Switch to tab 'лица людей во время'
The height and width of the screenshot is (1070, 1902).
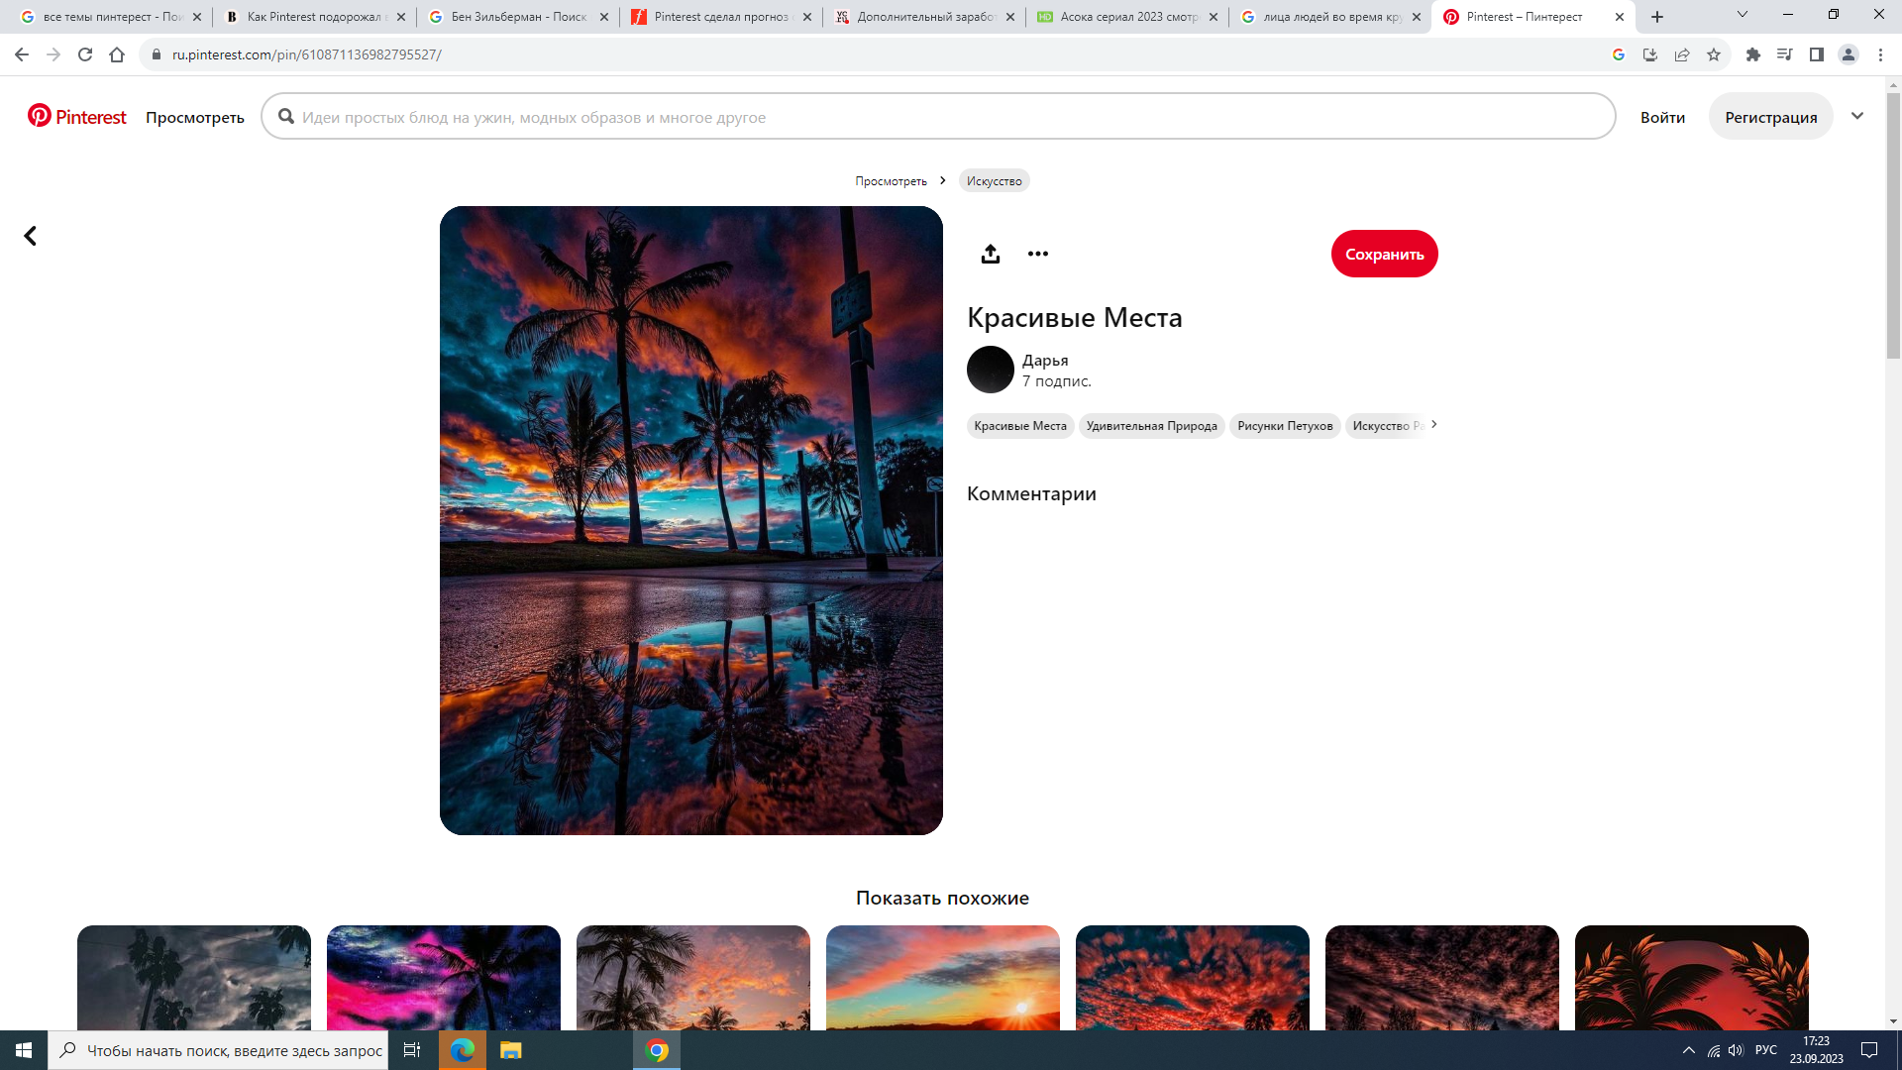click(1330, 17)
